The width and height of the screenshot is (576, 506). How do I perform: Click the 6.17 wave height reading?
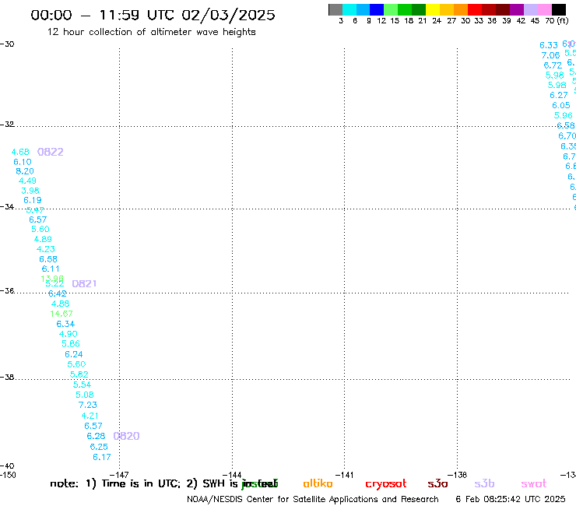point(102,457)
